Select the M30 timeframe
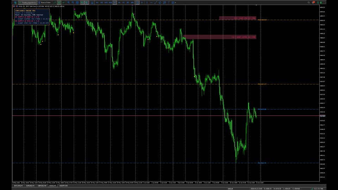 (x=111, y=2)
